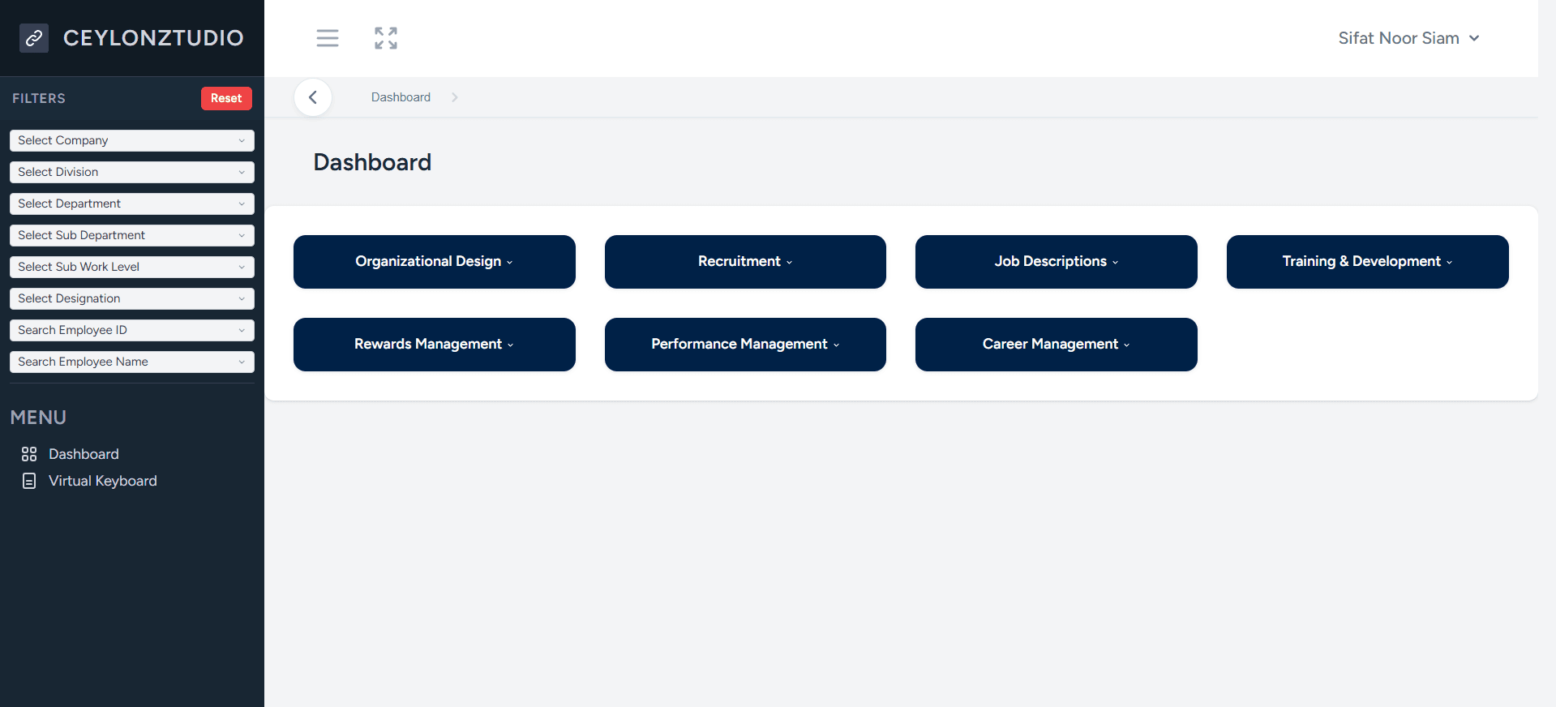Open Dashboard from the sidebar menu
This screenshot has width=1556, height=707.
click(x=84, y=454)
